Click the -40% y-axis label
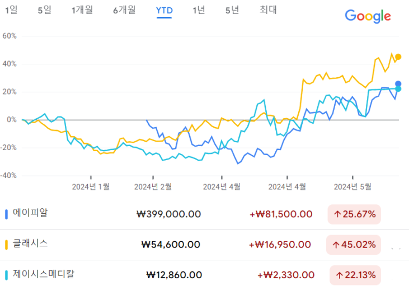This screenshot has height=290, width=409. (x=8, y=175)
